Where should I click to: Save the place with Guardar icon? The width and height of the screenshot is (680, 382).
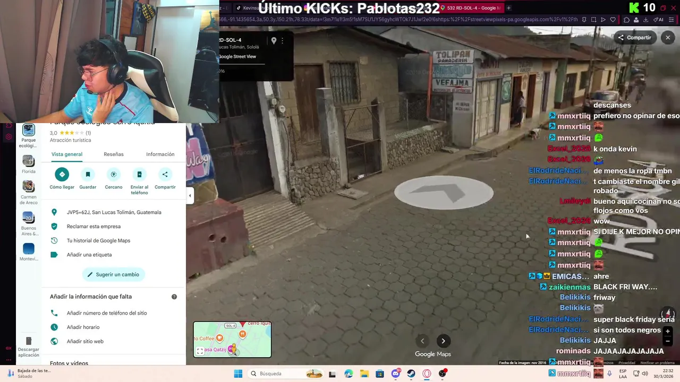tap(88, 174)
